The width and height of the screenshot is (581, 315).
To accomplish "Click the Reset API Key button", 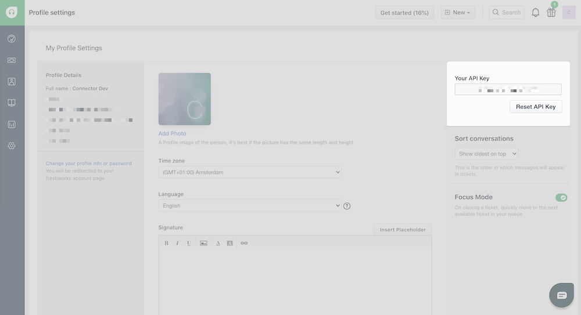I will pos(535,107).
